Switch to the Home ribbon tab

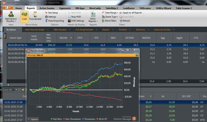(x=18, y=8)
